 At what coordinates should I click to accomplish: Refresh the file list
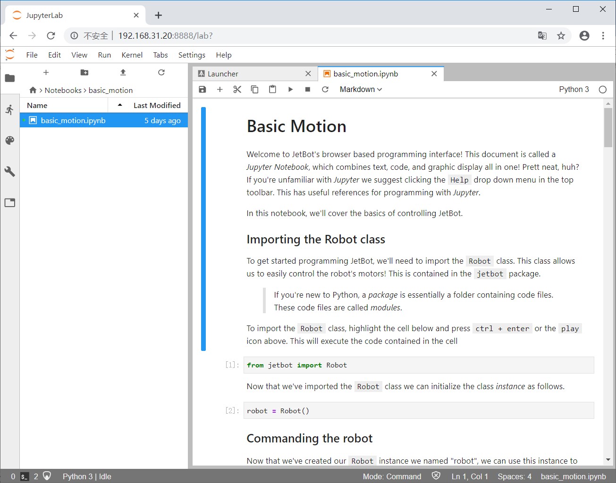(161, 73)
